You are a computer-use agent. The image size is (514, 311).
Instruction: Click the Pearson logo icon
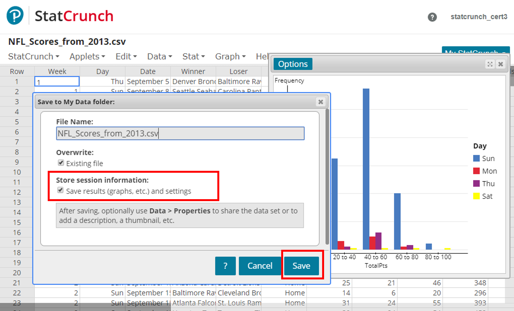pos(15,15)
